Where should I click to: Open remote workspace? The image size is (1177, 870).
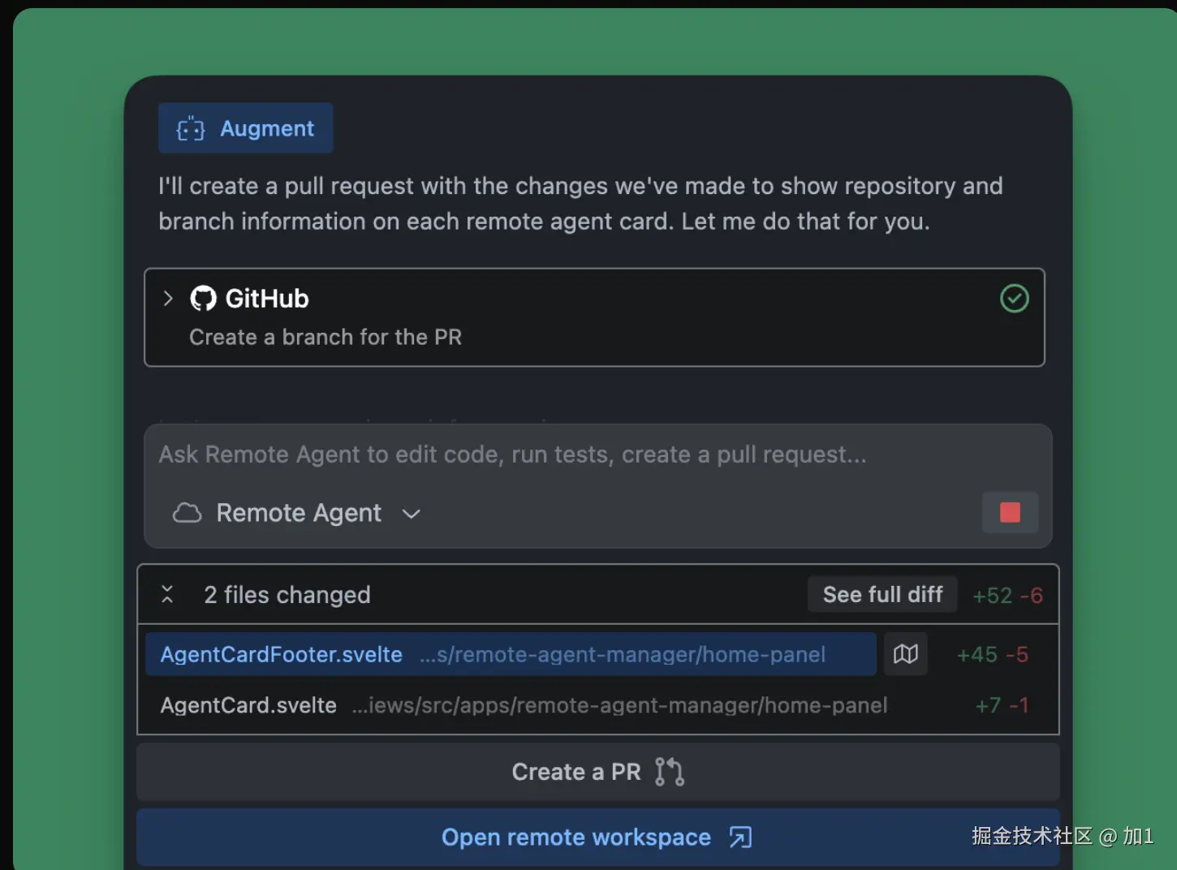(598, 837)
